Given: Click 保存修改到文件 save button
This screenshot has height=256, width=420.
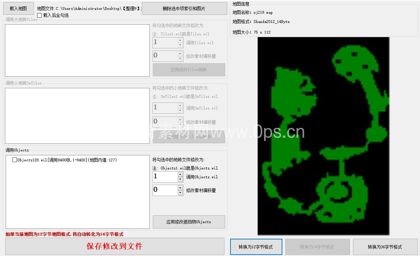Looking at the screenshot, I should [x=115, y=246].
